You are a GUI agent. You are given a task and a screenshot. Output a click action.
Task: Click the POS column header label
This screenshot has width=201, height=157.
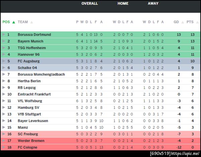pyautogui.click(x=6, y=22)
